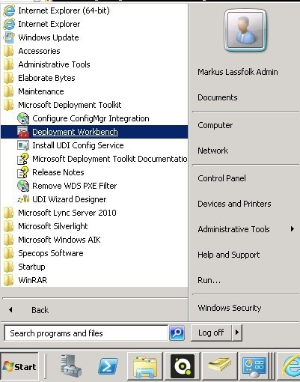Launch Server Manager taskbar icon

[71, 366]
